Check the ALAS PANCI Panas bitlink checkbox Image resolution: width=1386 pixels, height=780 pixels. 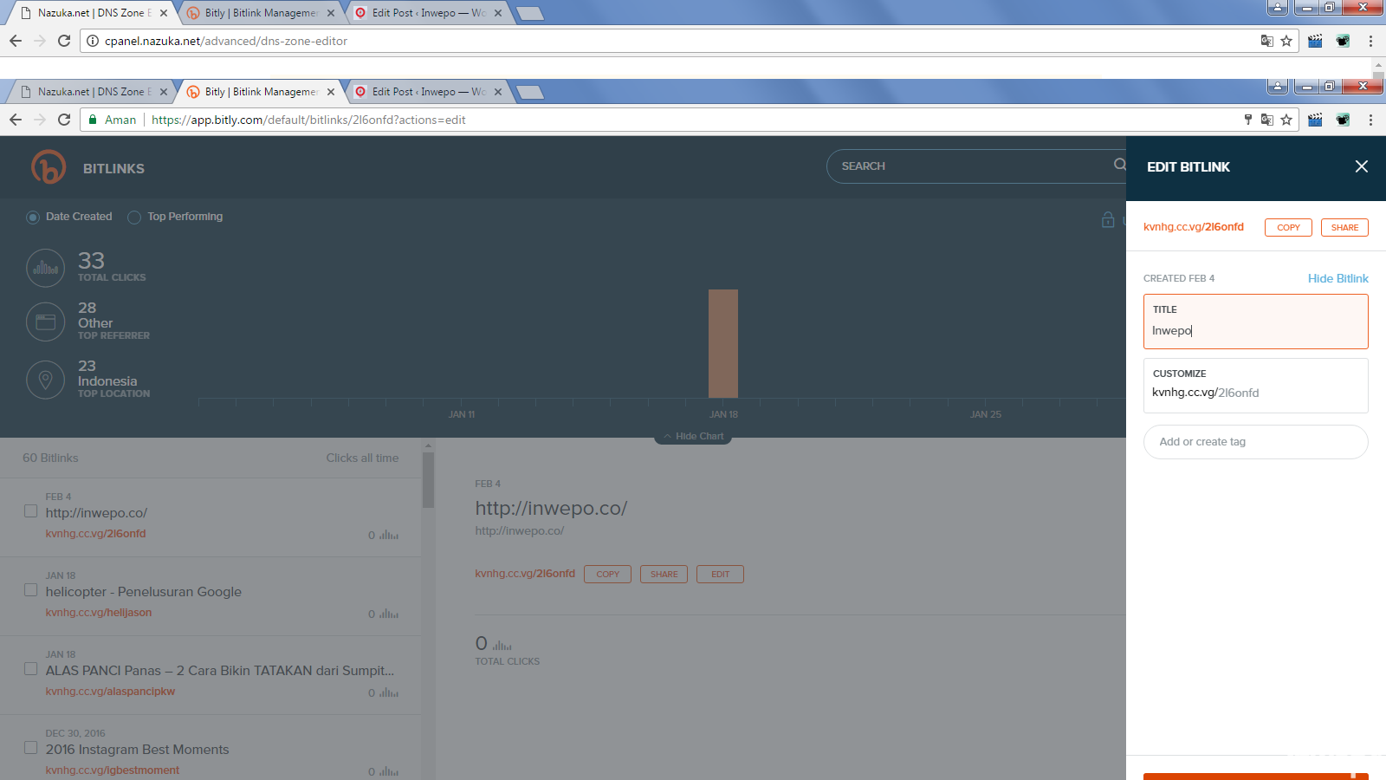tap(31, 669)
